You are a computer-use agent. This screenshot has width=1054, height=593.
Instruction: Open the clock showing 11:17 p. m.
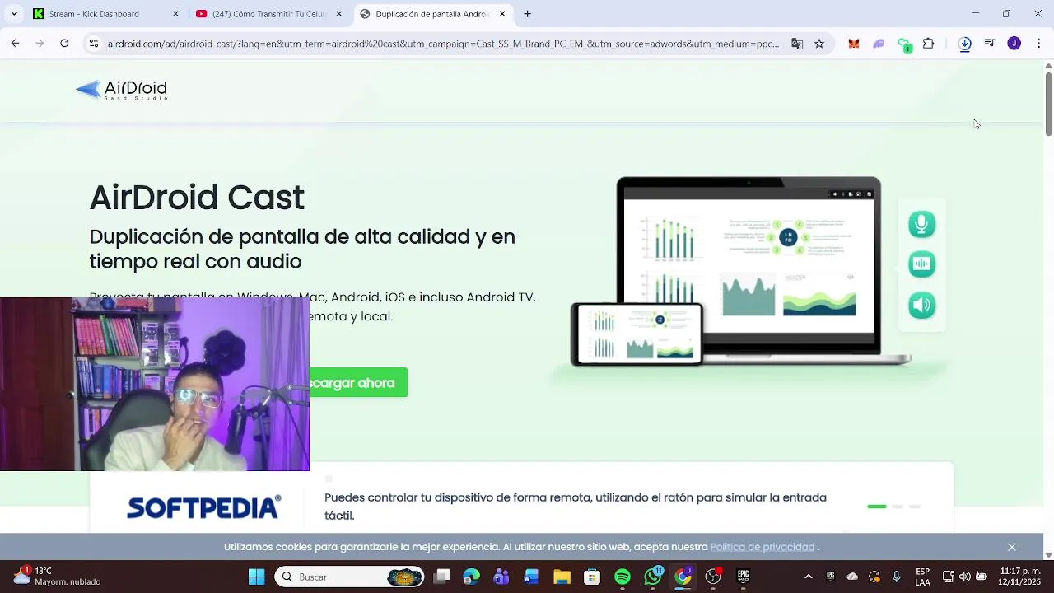pos(1020,577)
